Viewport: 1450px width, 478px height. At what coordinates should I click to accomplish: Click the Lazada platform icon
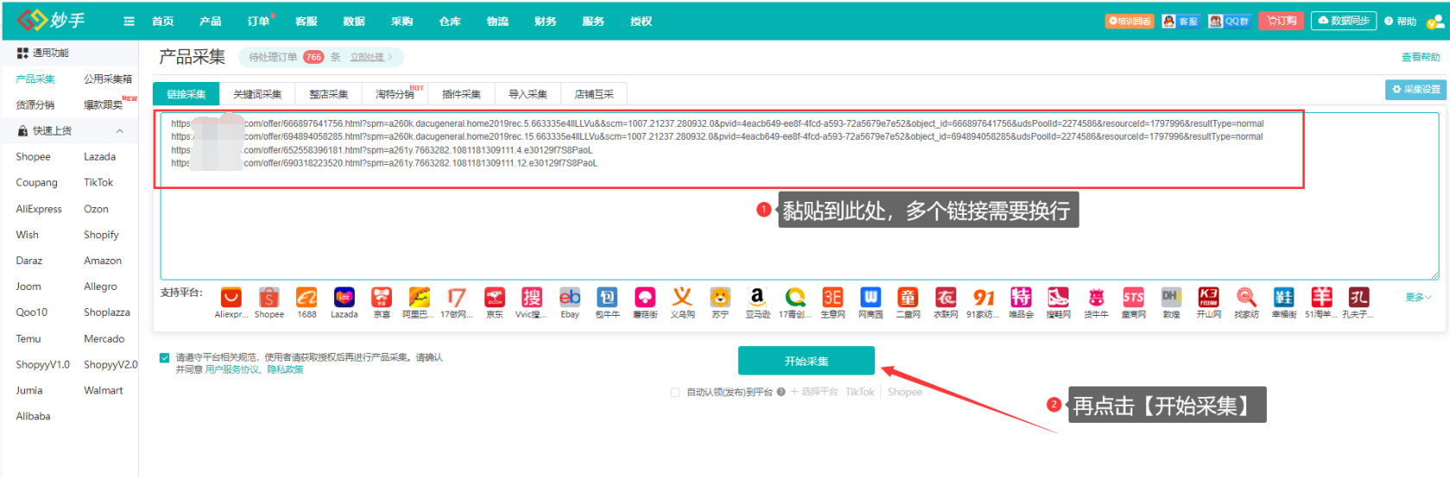tap(344, 299)
